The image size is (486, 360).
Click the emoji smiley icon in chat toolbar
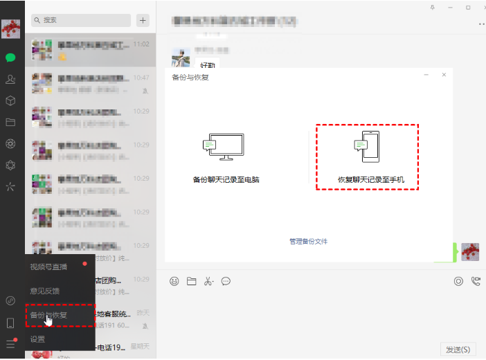click(x=174, y=281)
